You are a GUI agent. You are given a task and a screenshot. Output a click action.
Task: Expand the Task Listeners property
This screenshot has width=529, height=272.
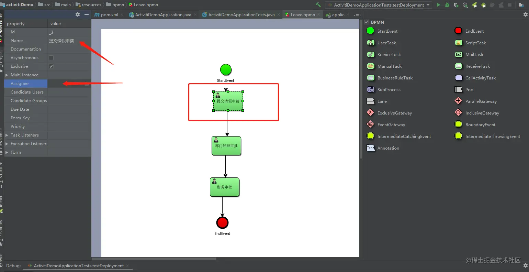tap(7, 135)
